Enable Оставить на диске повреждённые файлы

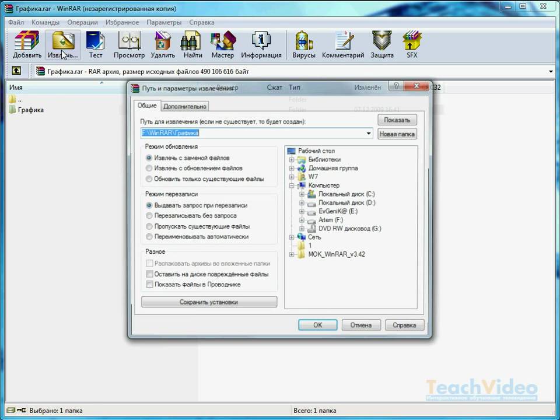coord(149,274)
